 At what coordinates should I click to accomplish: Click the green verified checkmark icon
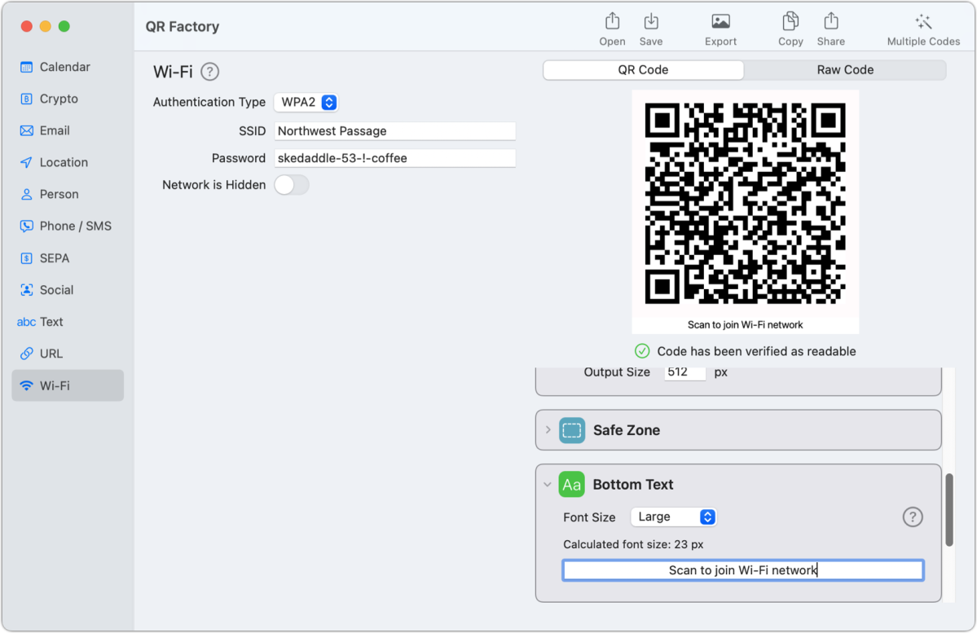(x=642, y=351)
